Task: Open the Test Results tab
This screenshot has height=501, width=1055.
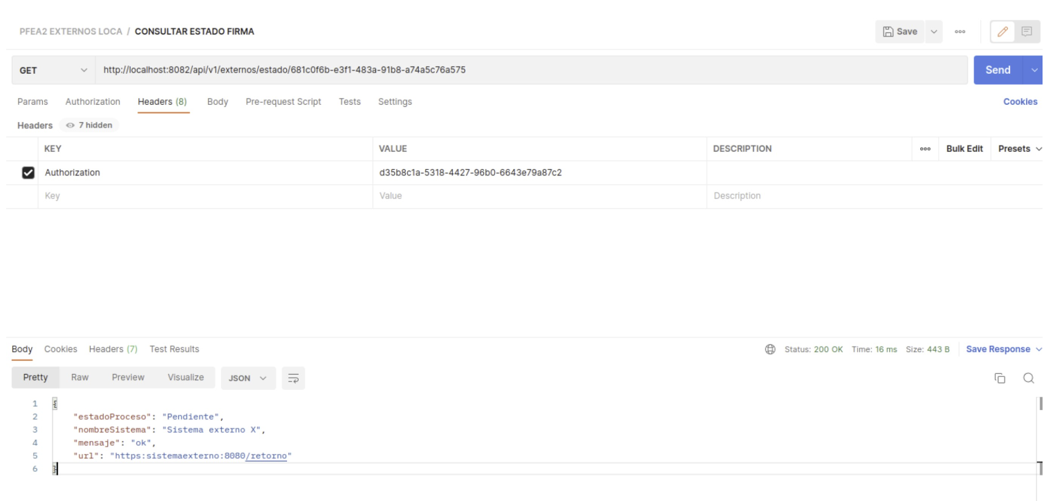Action: [x=174, y=348]
